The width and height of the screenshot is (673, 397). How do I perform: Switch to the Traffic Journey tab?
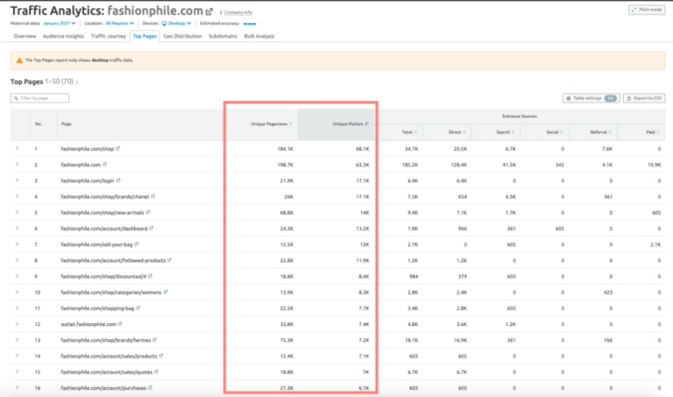point(108,36)
